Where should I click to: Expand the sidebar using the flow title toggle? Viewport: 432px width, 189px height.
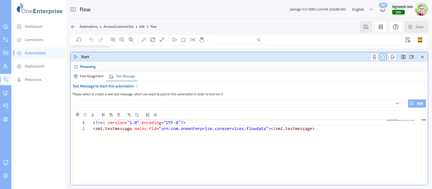[x=73, y=9]
